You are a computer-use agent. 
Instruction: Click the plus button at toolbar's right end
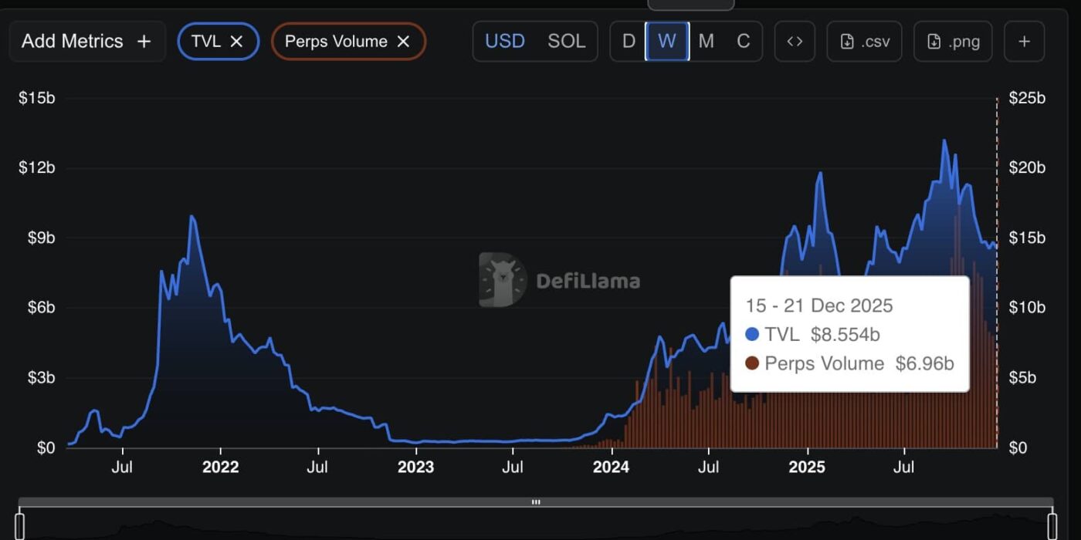coord(1024,42)
